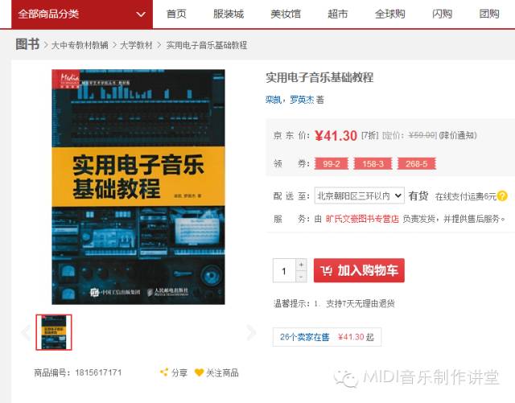The height and width of the screenshot is (403, 515).
Task: Show previous thumbnail with left arrow
Action: point(25,332)
